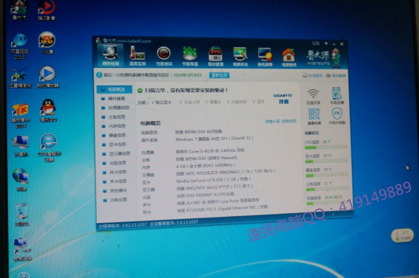The width and height of the screenshot is (419, 278).
Task: Click the 无线共享 Wi-Fi sharing icon
Action: click(x=313, y=96)
